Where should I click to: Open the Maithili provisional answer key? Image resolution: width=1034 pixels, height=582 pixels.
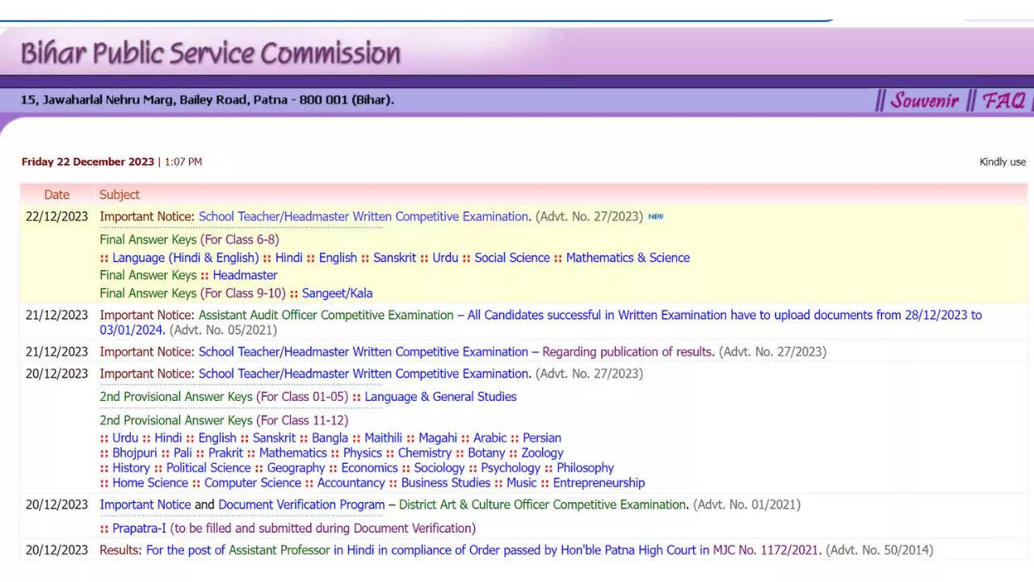tap(383, 438)
